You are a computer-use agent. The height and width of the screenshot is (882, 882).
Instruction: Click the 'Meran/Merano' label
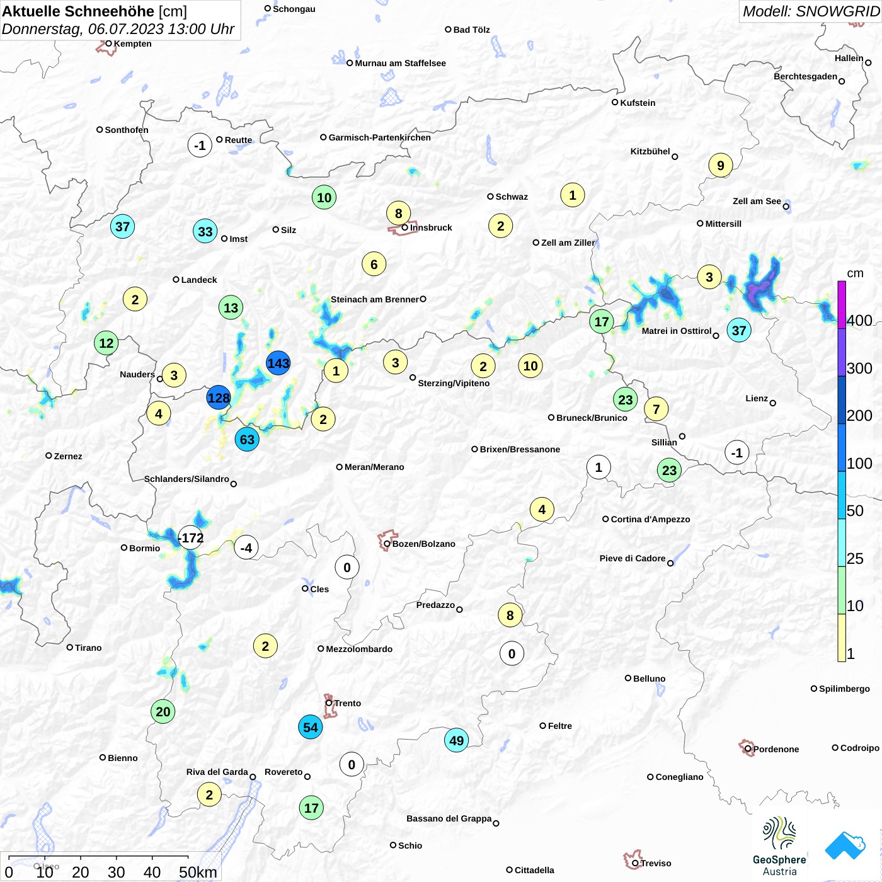(x=374, y=467)
